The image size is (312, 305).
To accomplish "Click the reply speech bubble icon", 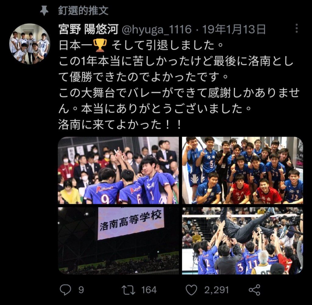I will 65,290.
